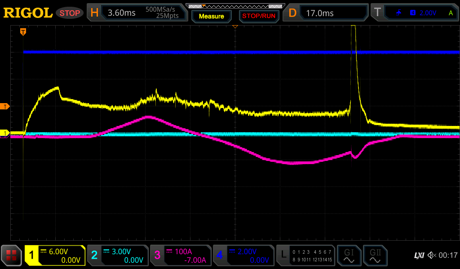
Task: Toggle channel 3 with 100A scale
Action: [x=181, y=256]
